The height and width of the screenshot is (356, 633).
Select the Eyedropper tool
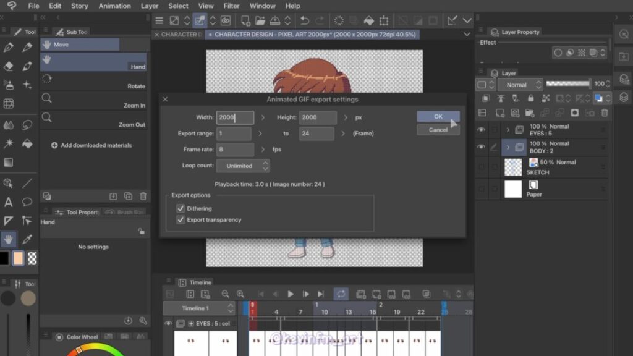point(27,239)
